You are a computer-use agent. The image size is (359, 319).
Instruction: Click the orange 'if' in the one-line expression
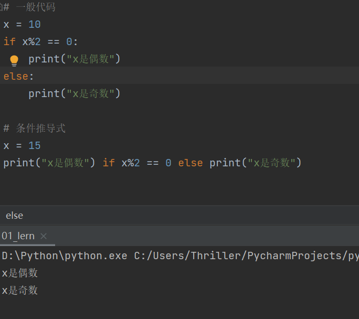click(109, 163)
